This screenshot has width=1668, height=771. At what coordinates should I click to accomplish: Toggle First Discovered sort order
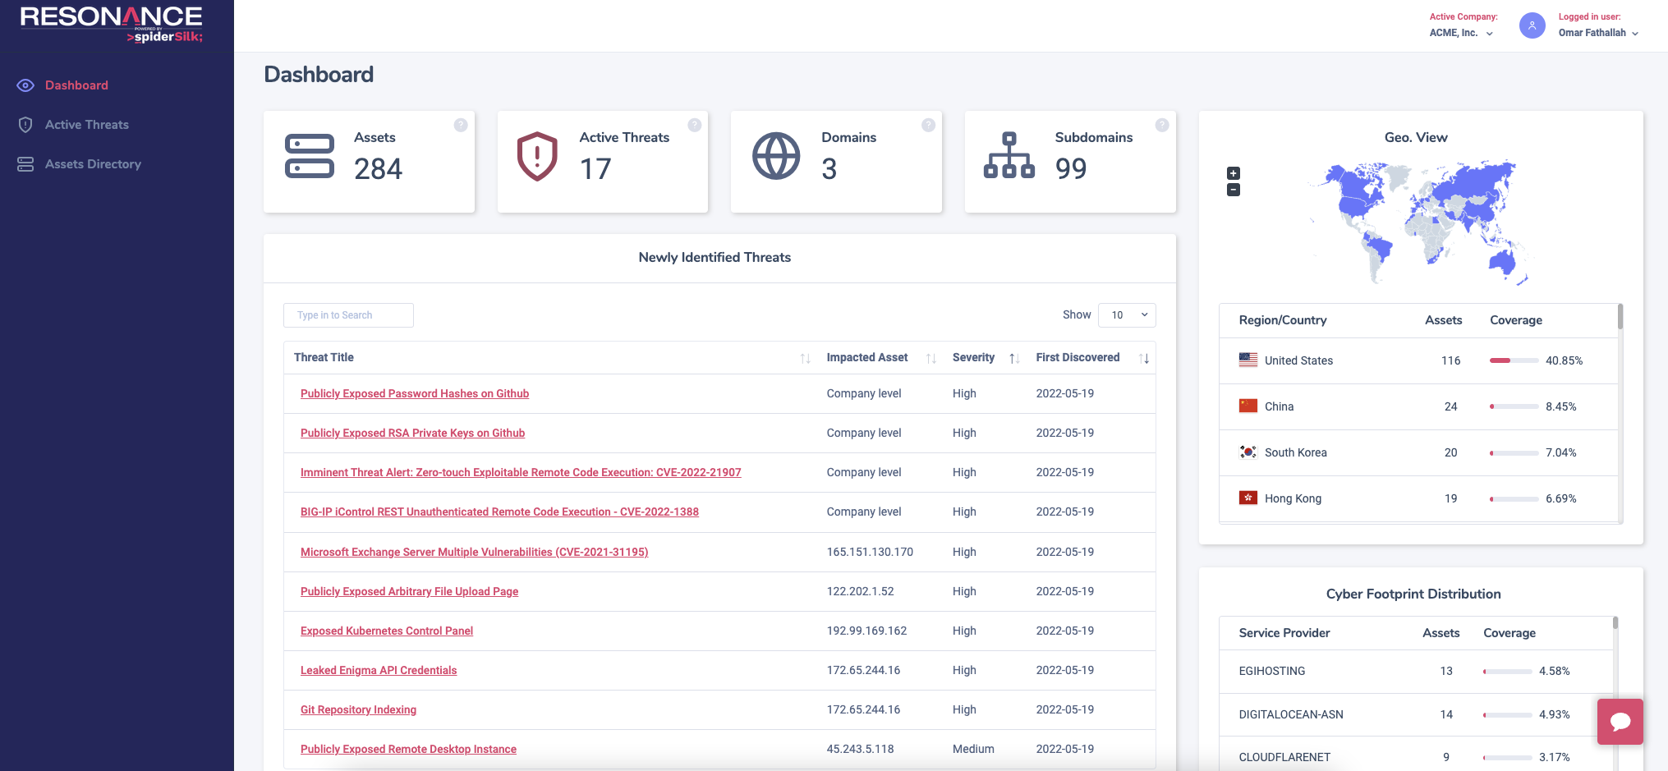click(1144, 358)
